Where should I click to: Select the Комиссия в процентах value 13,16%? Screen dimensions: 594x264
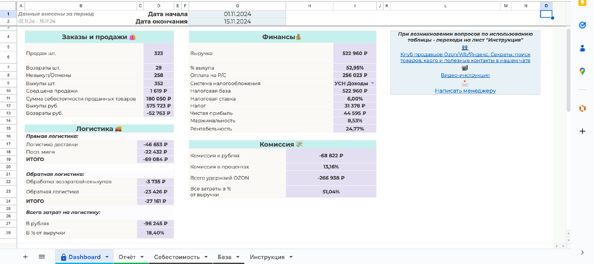[331, 167]
